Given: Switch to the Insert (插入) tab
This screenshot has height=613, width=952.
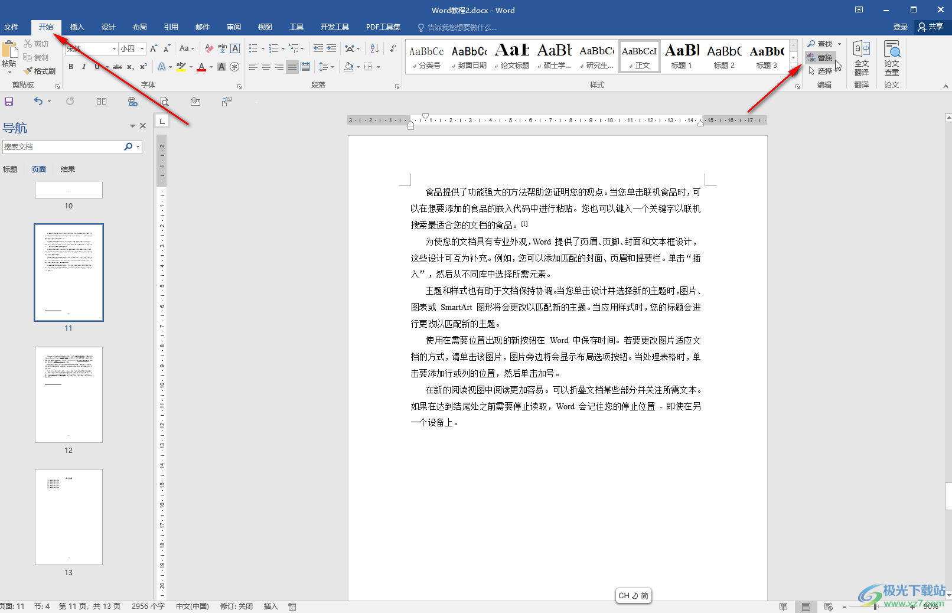Looking at the screenshot, I should pyautogui.click(x=77, y=27).
